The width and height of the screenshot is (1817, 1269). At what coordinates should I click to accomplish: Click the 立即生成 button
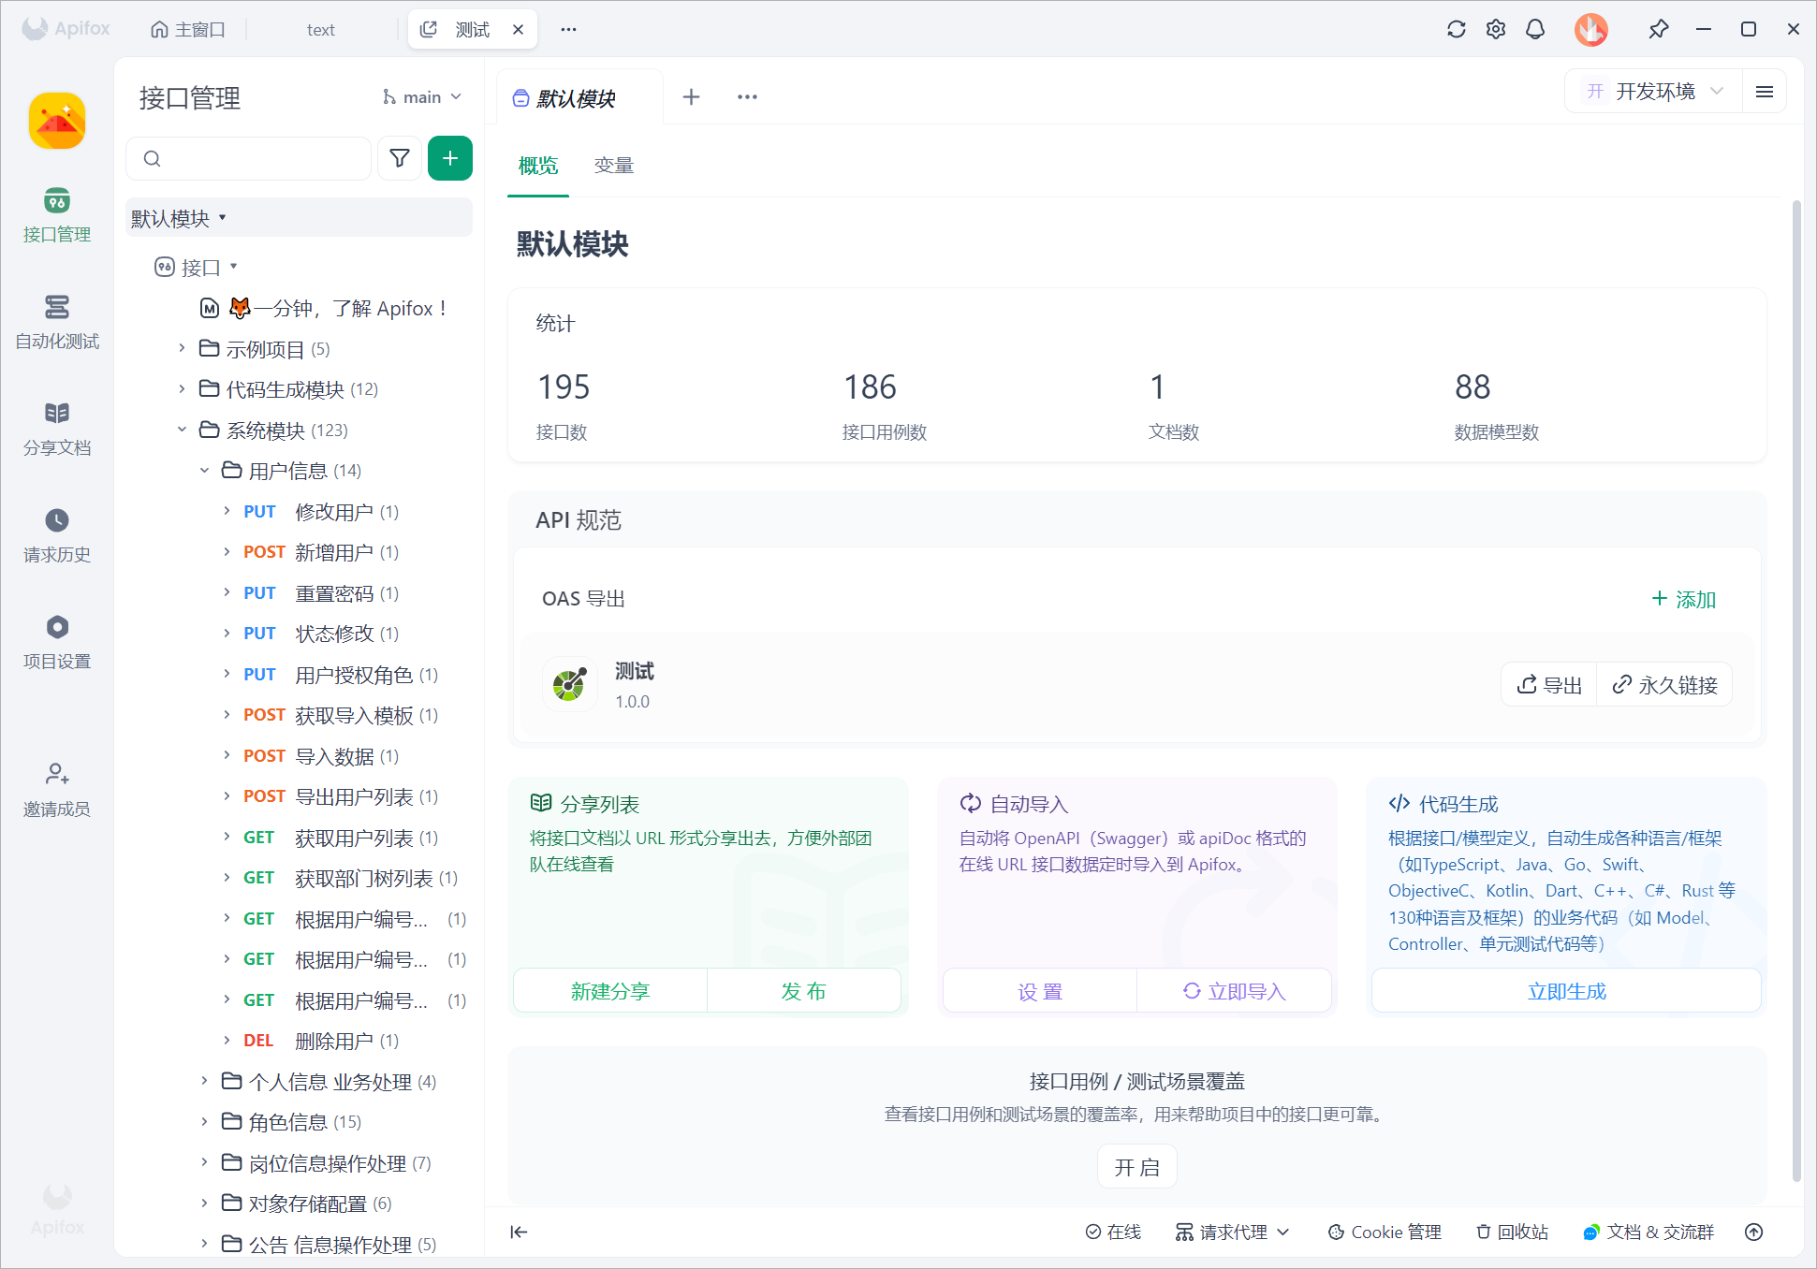(x=1566, y=991)
